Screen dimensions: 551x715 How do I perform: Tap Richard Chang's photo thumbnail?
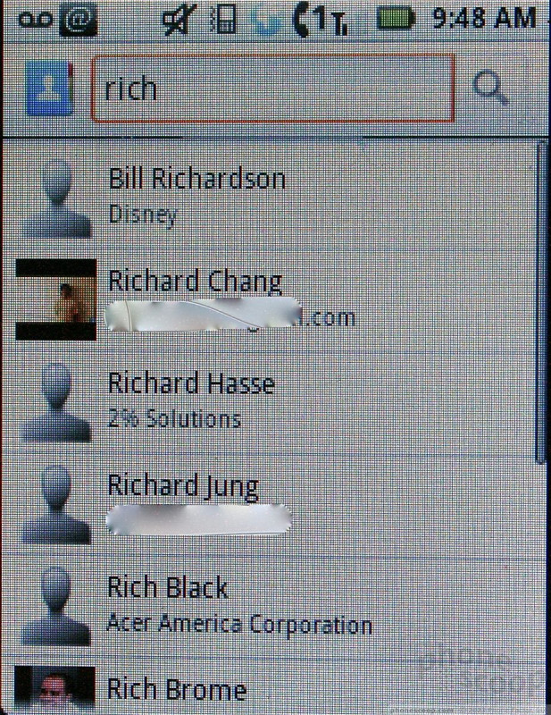[x=56, y=299]
